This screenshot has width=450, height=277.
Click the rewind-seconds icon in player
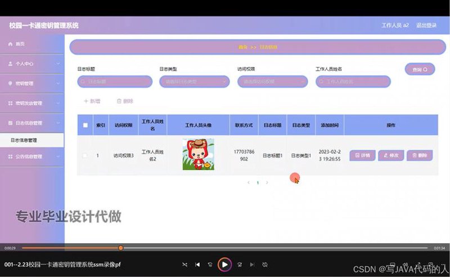pos(210,265)
